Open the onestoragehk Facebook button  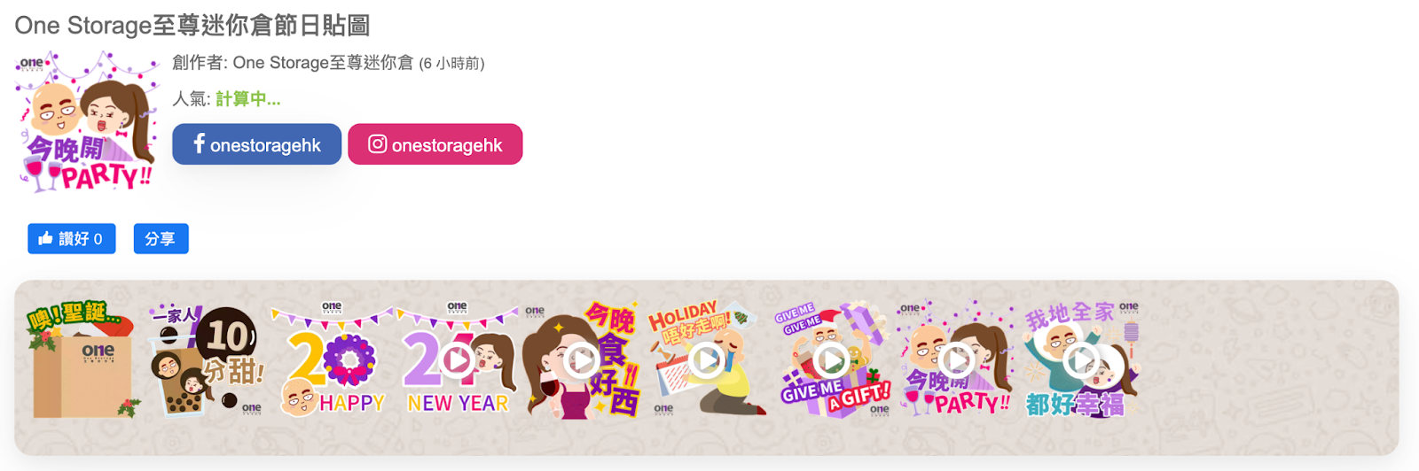[256, 144]
